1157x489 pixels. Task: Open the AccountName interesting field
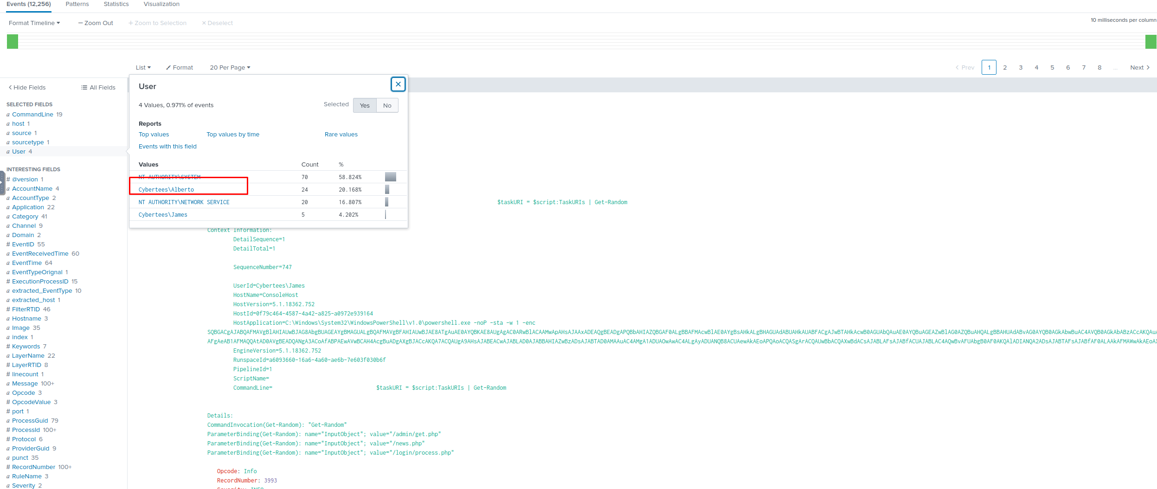pyautogui.click(x=32, y=189)
